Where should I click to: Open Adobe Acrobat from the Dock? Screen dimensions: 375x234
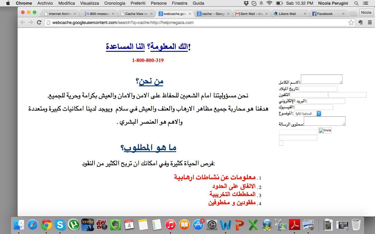pyautogui.click(x=295, y=225)
